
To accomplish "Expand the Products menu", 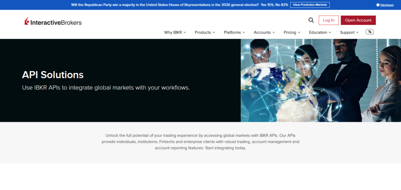I will tap(205, 33).
